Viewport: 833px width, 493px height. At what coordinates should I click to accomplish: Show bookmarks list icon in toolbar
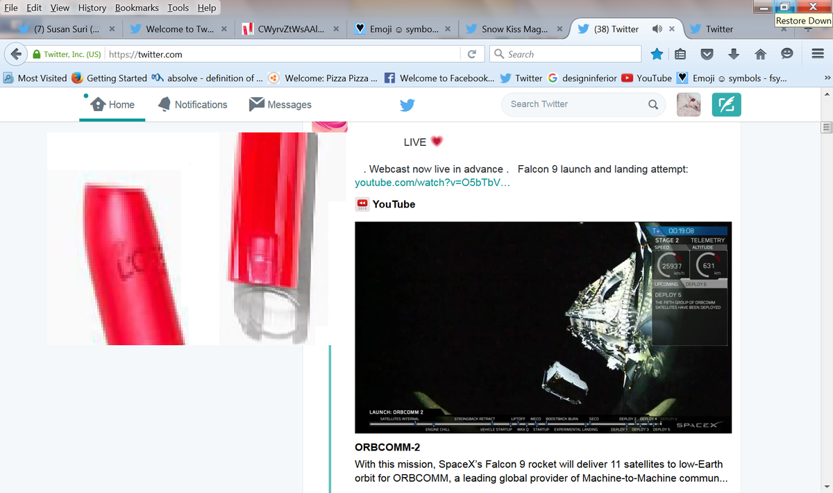681,54
